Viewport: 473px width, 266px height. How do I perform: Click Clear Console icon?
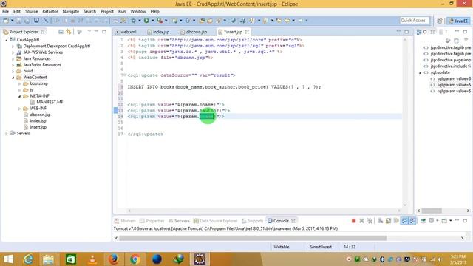380,221
